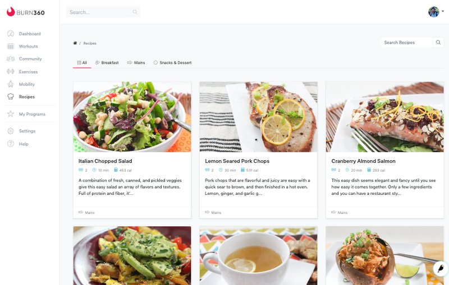Click the Search Recipes magnifier button
Image resolution: width=449 pixels, height=285 pixels.
click(x=438, y=42)
